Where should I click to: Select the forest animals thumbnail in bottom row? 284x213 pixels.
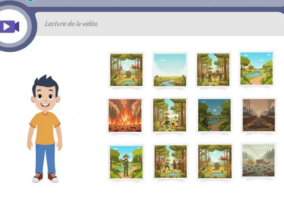pyautogui.click(x=215, y=161)
